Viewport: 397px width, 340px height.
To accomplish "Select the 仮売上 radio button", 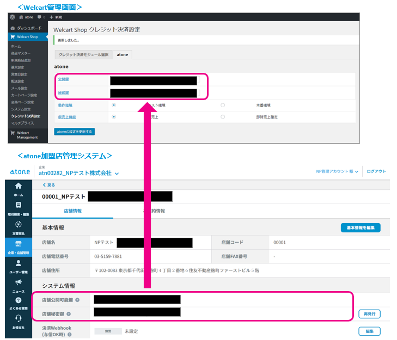I will pos(114,117).
